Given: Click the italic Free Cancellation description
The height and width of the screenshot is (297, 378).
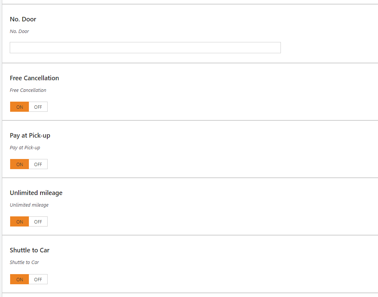Looking at the screenshot, I should tap(28, 90).
